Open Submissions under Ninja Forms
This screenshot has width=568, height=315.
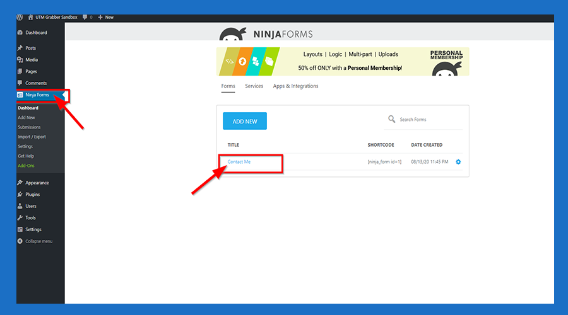tap(29, 127)
